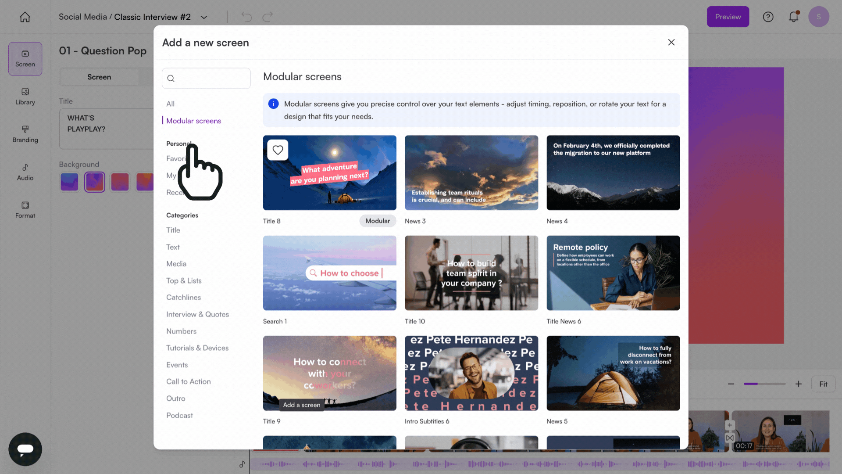Click the Add a screen button
842x474 pixels.
[x=302, y=405]
